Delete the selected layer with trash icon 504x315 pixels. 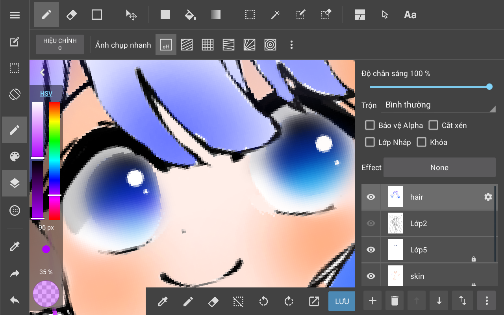(x=395, y=301)
